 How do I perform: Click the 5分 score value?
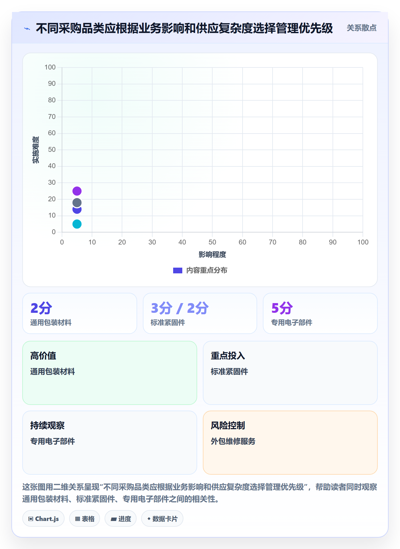point(282,308)
